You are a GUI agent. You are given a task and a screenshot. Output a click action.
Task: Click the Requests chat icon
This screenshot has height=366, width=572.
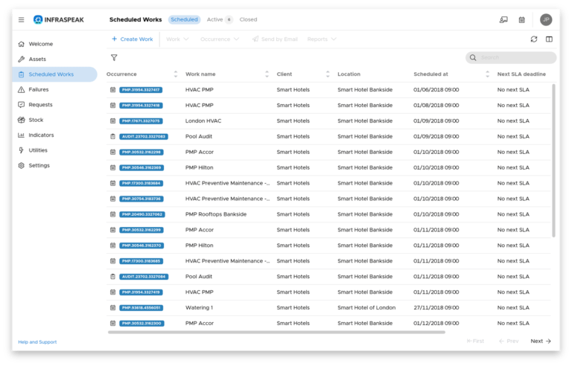[21, 105]
